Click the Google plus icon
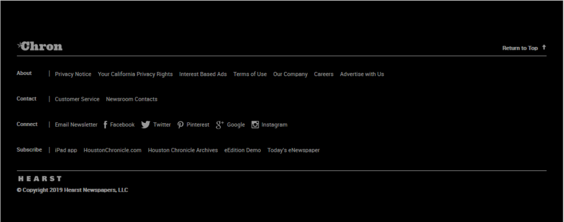Screen dimensions: 564x222 tap(220, 124)
